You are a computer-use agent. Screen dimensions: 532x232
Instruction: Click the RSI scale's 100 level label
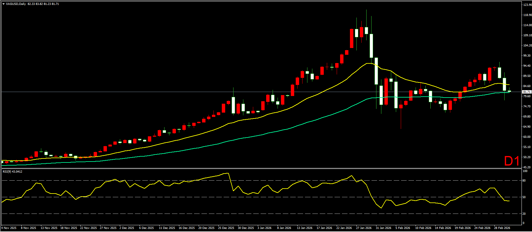point(525,171)
